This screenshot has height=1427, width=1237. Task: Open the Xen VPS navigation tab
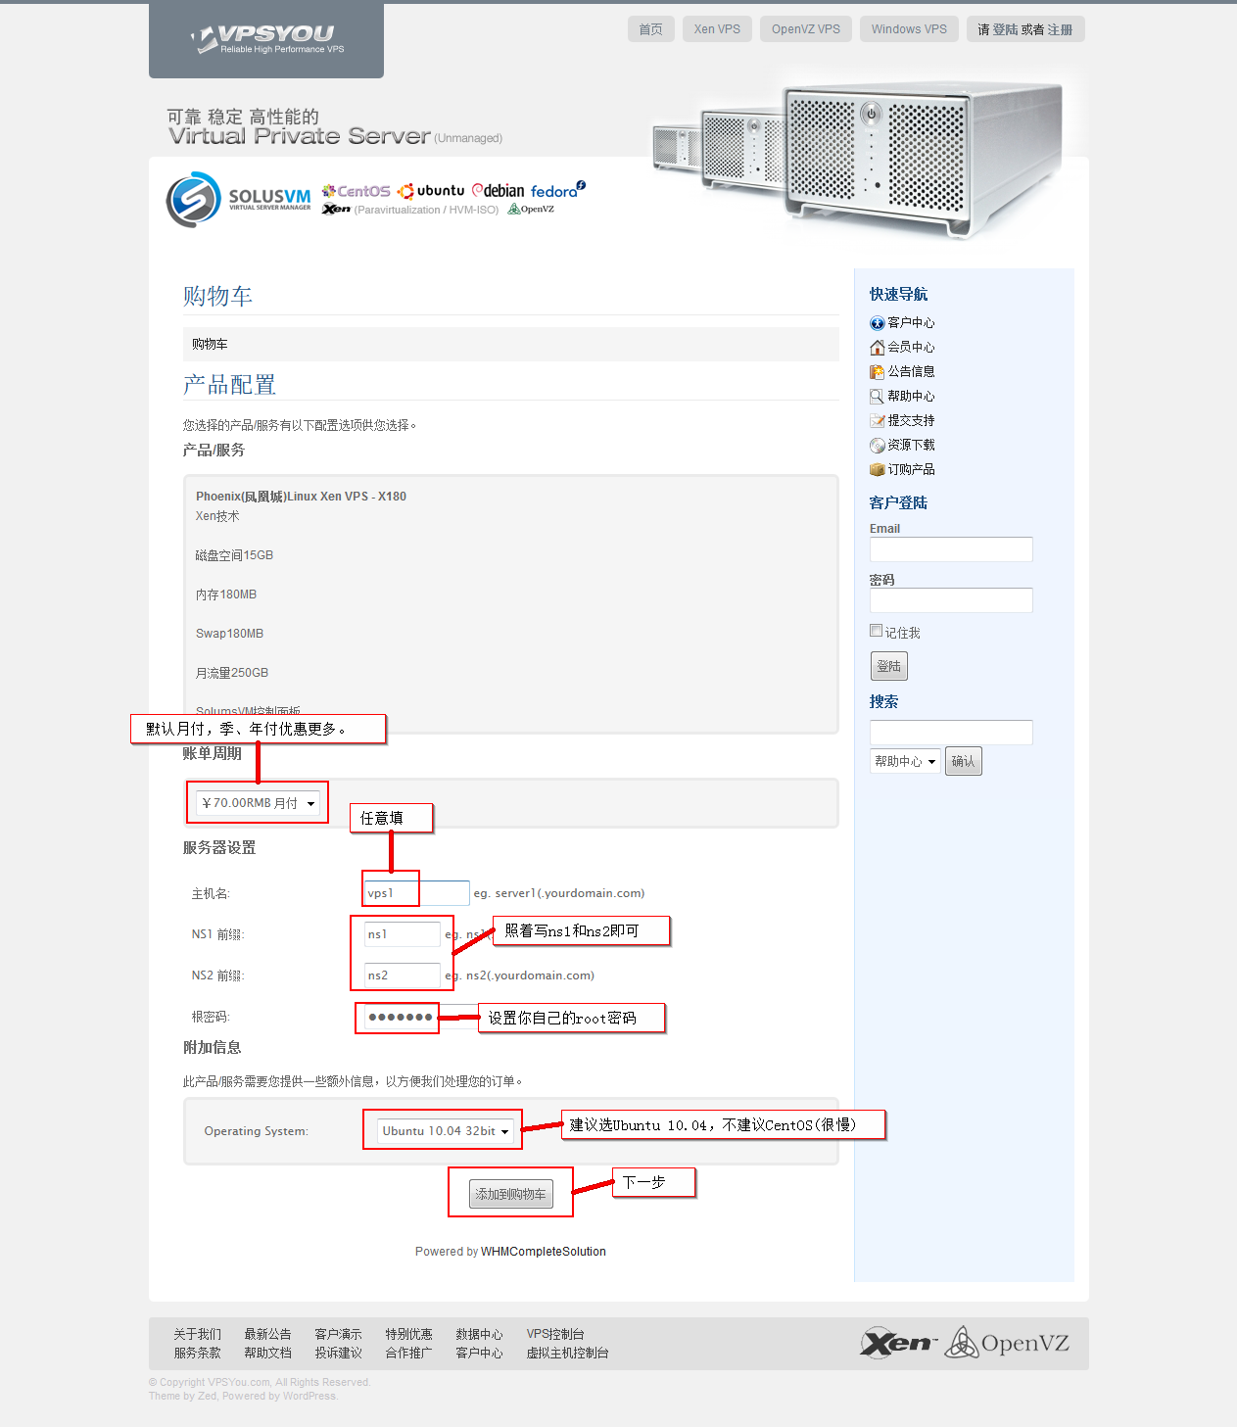[x=717, y=29]
